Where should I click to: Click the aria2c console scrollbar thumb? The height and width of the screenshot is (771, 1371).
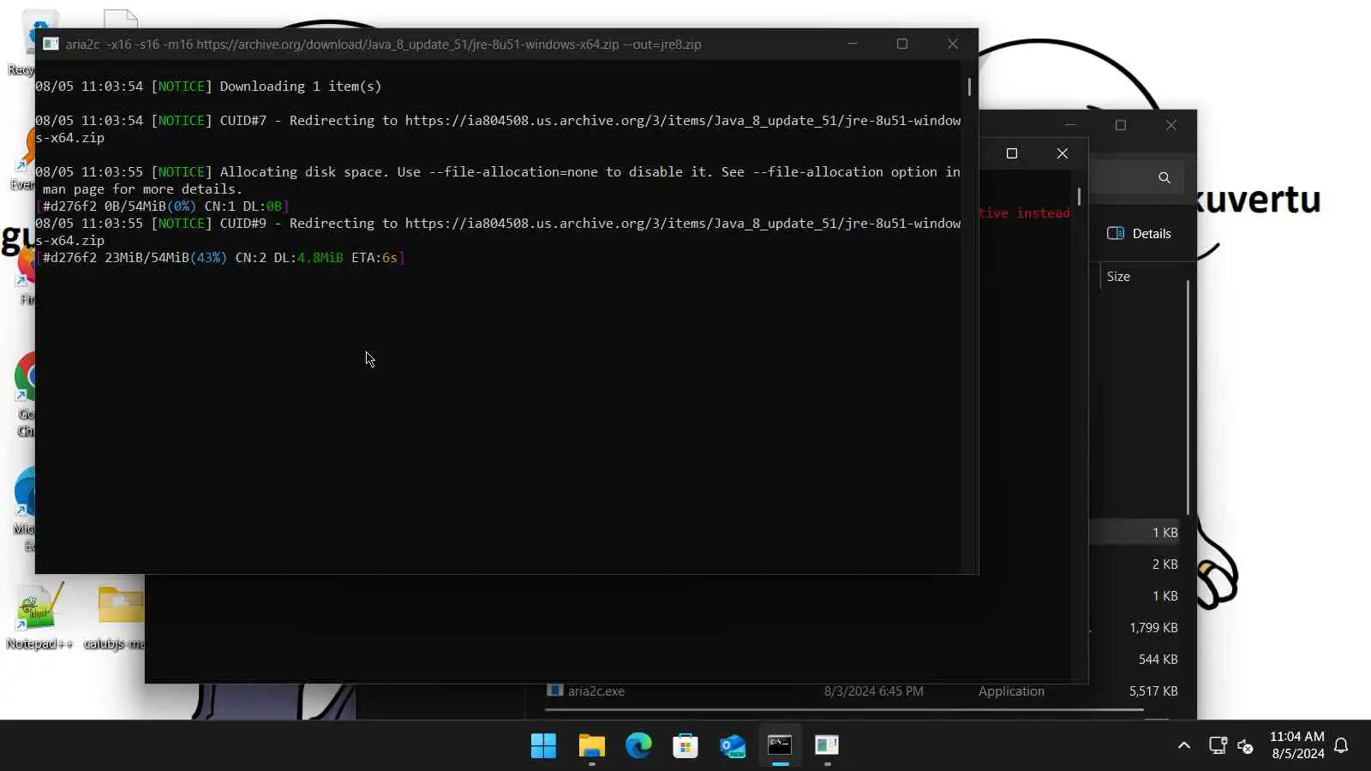969,87
